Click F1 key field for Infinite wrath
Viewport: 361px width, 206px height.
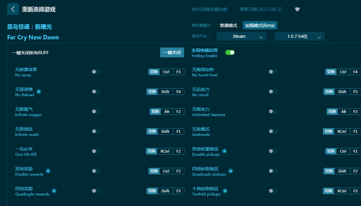[x=178, y=131]
